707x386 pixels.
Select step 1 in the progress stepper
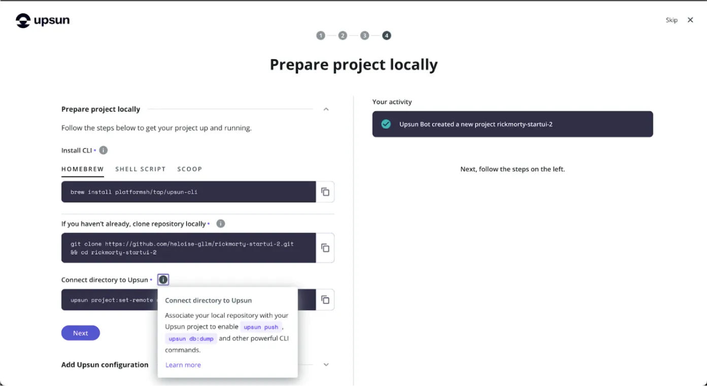point(321,36)
